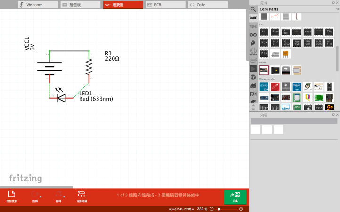The height and width of the screenshot is (212, 340).
Task: Open the MINE parts bin
Action: pyautogui.click(x=253, y=26)
